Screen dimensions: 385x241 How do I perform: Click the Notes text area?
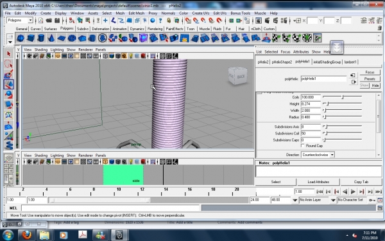click(x=318, y=171)
